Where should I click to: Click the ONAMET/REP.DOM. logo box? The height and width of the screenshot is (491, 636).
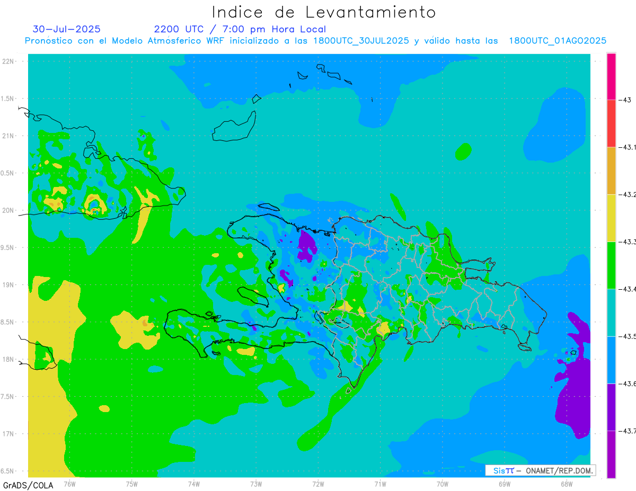click(540, 470)
